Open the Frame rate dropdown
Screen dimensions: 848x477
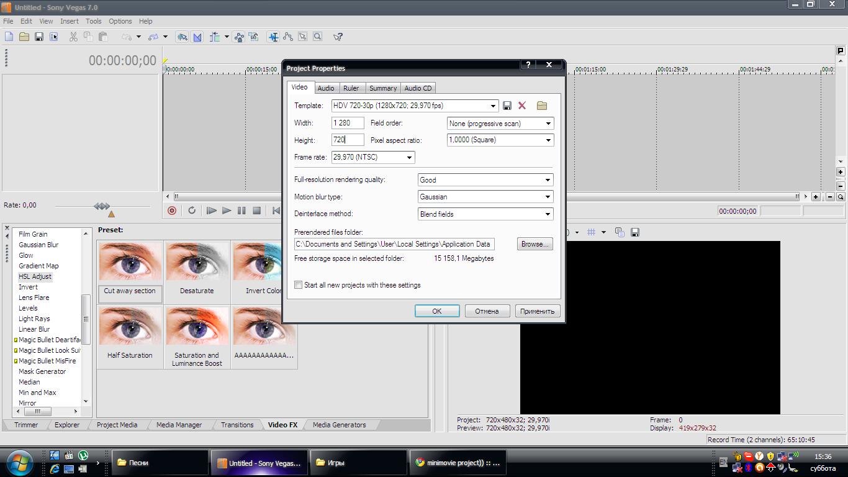tap(409, 157)
